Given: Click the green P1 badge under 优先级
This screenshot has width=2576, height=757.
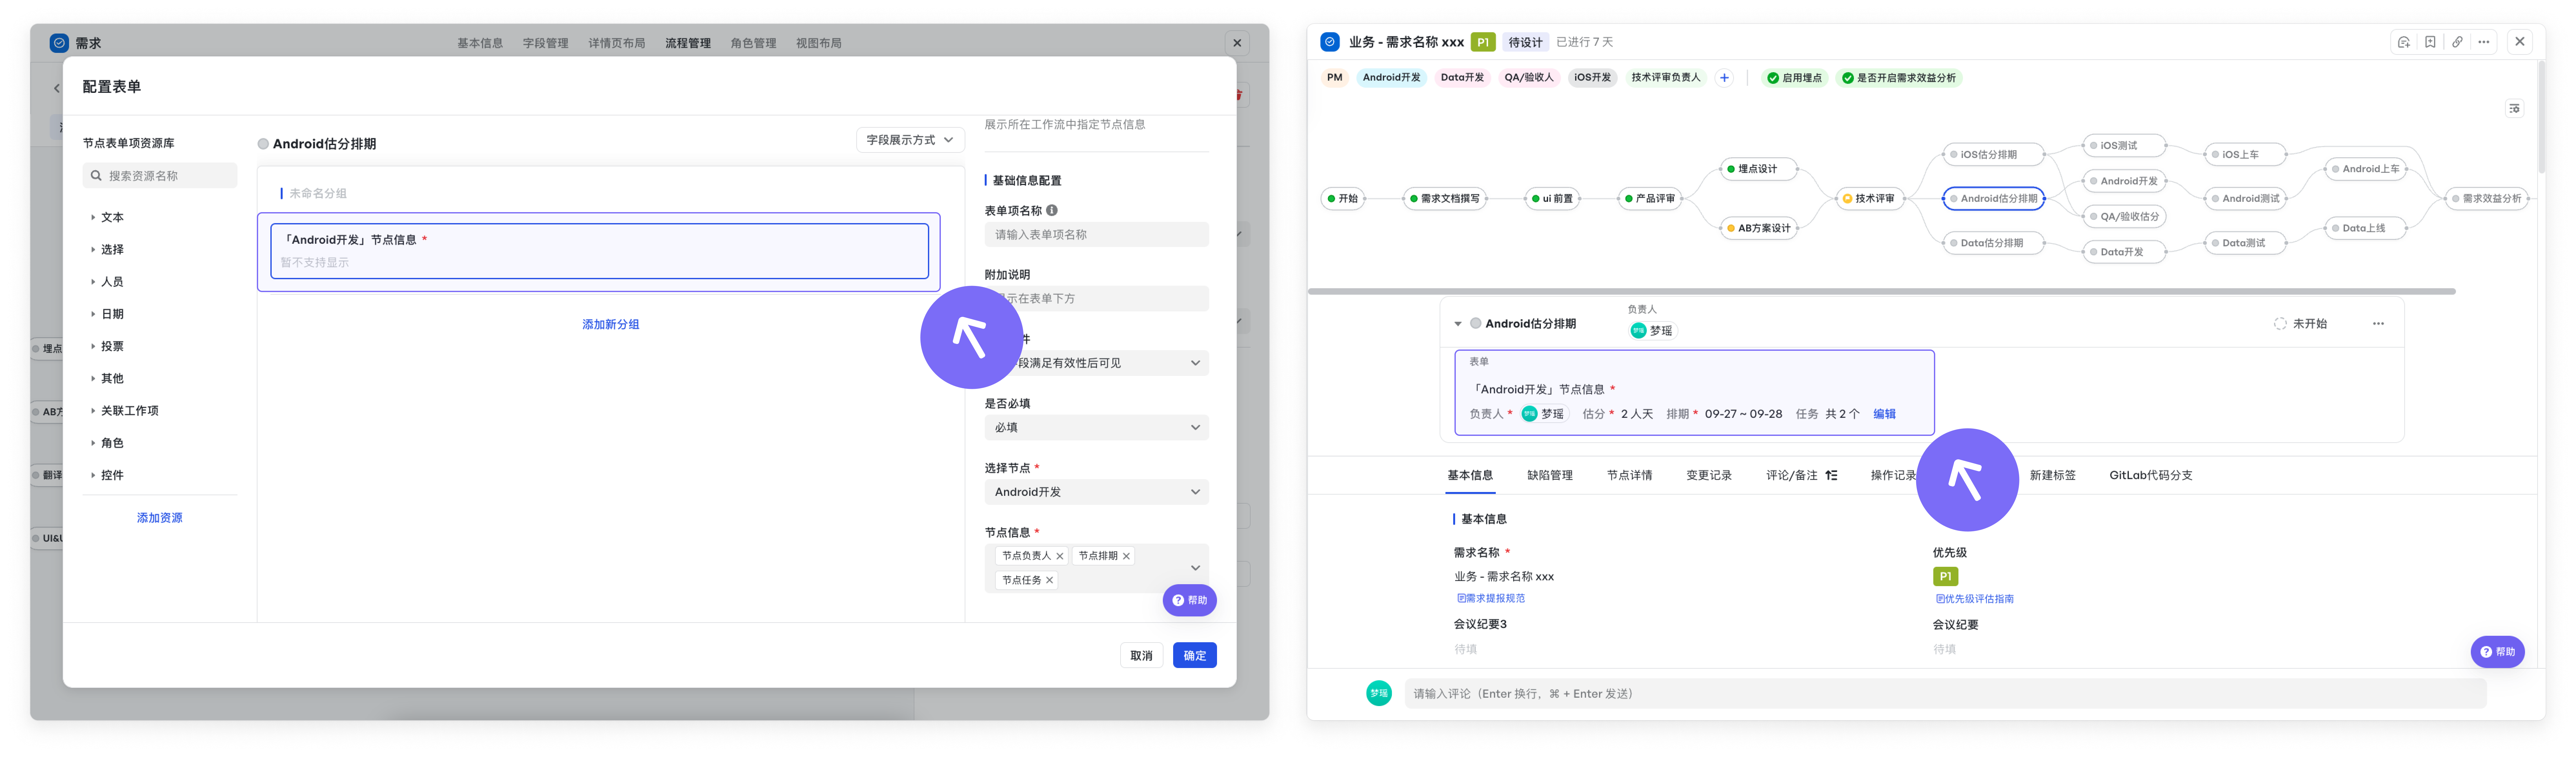Looking at the screenshot, I should pyautogui.click(x=1945, y=576).
